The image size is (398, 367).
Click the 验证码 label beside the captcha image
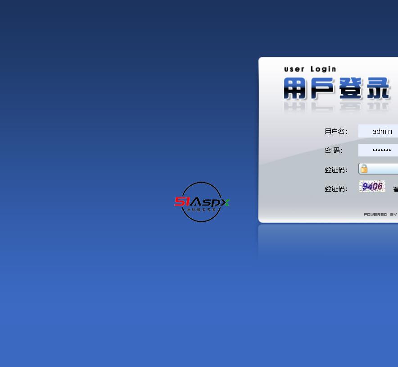coord(336,188)
